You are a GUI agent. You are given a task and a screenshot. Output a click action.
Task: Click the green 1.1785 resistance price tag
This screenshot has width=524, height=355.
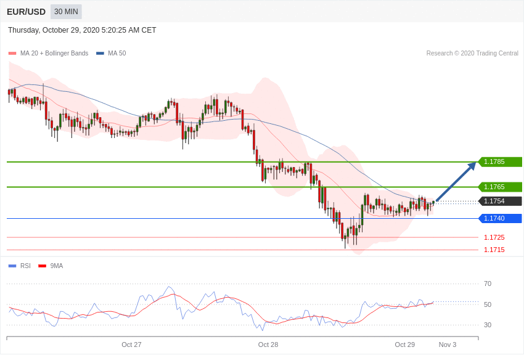point(501,161)
